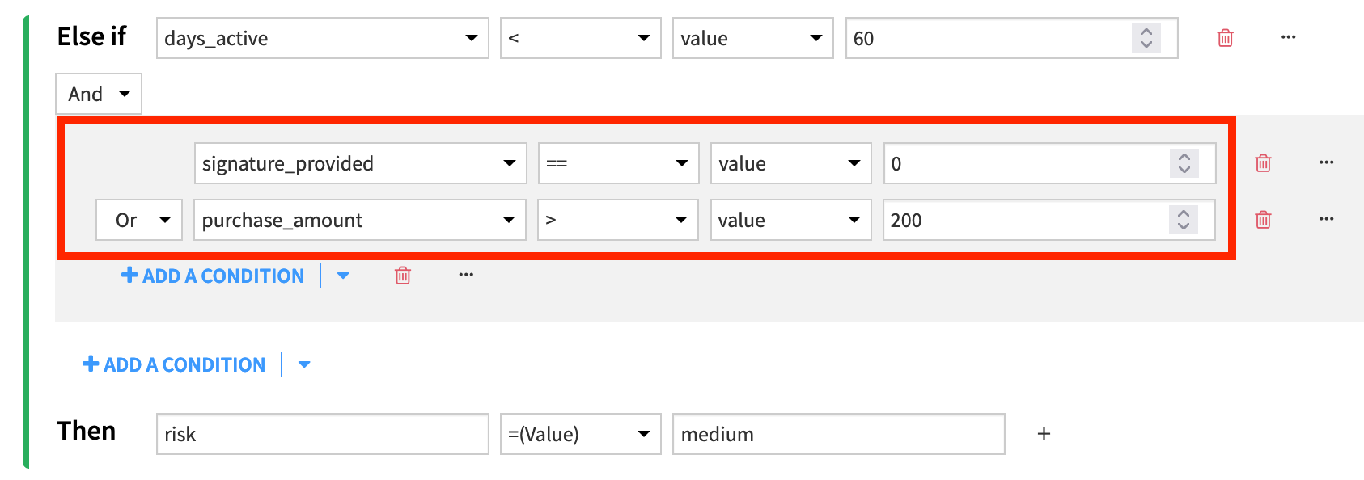Delete the signature_provided condition row

1262,163
